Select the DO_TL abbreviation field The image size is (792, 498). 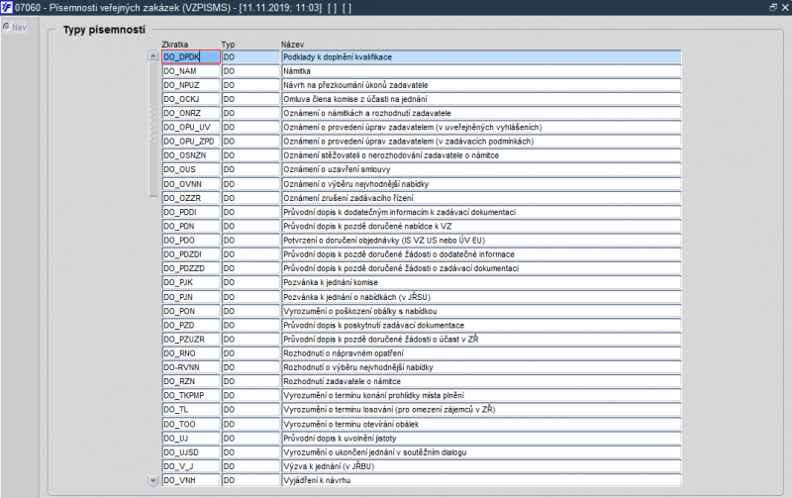point(191,410)
